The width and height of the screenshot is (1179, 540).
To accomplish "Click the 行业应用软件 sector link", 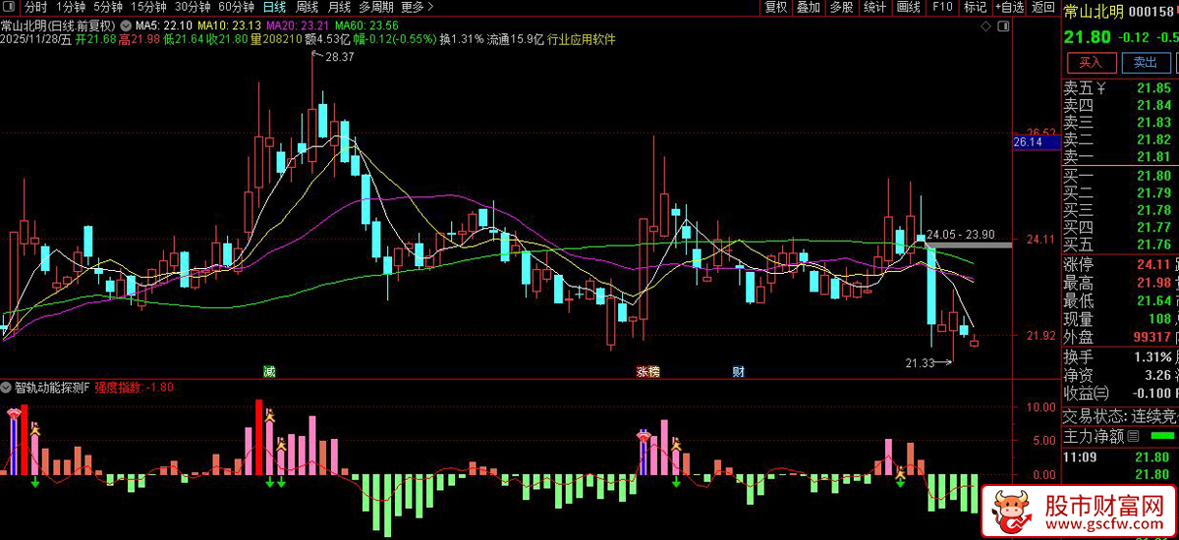I will (x=582, y=39).
